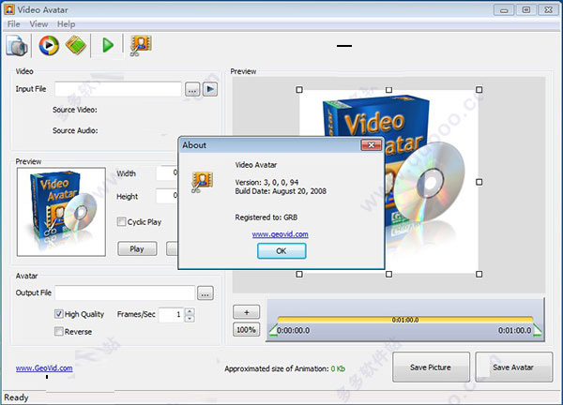Click "Build Date: August 20, 2008" text
Image resolution: width=563 pixels, height=405 pixels.
click(281, 191)
